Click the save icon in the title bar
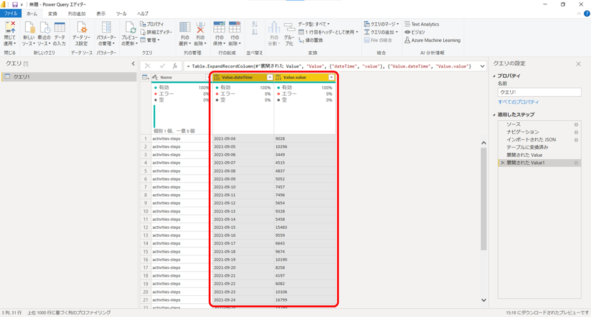This screenshot has width=591, height=317. click(x=15, y=4)
